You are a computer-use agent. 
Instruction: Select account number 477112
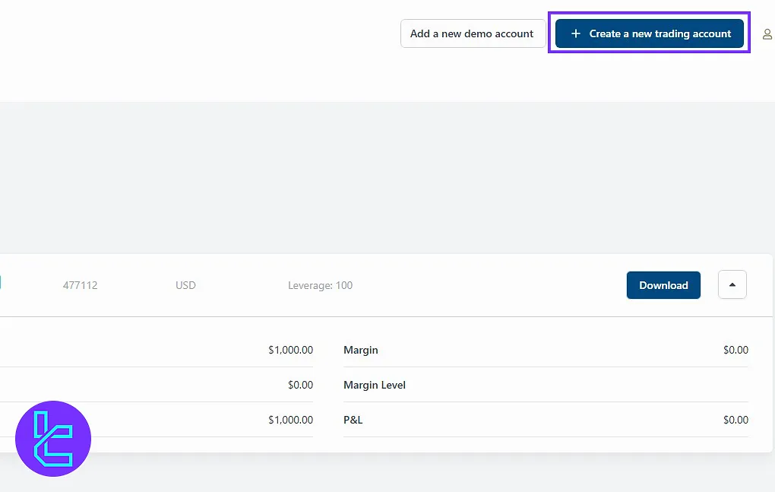point(80,285)
